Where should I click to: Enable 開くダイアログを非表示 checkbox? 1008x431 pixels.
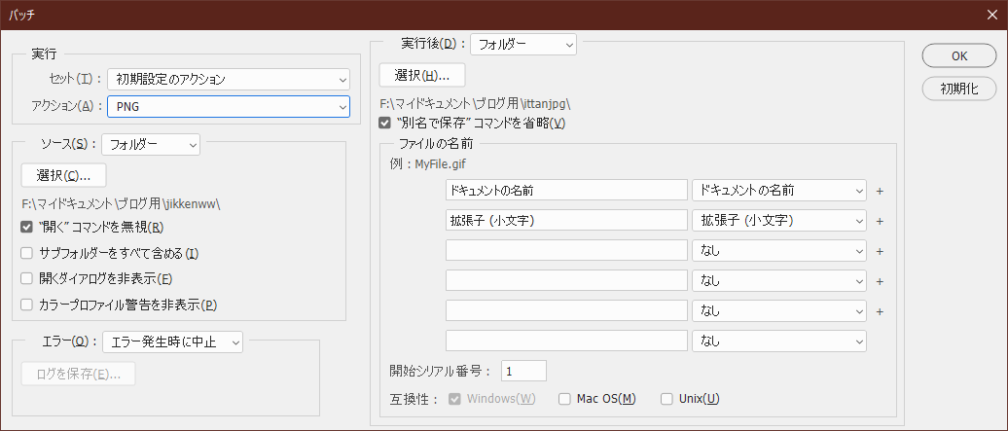[x=26, y=278]
